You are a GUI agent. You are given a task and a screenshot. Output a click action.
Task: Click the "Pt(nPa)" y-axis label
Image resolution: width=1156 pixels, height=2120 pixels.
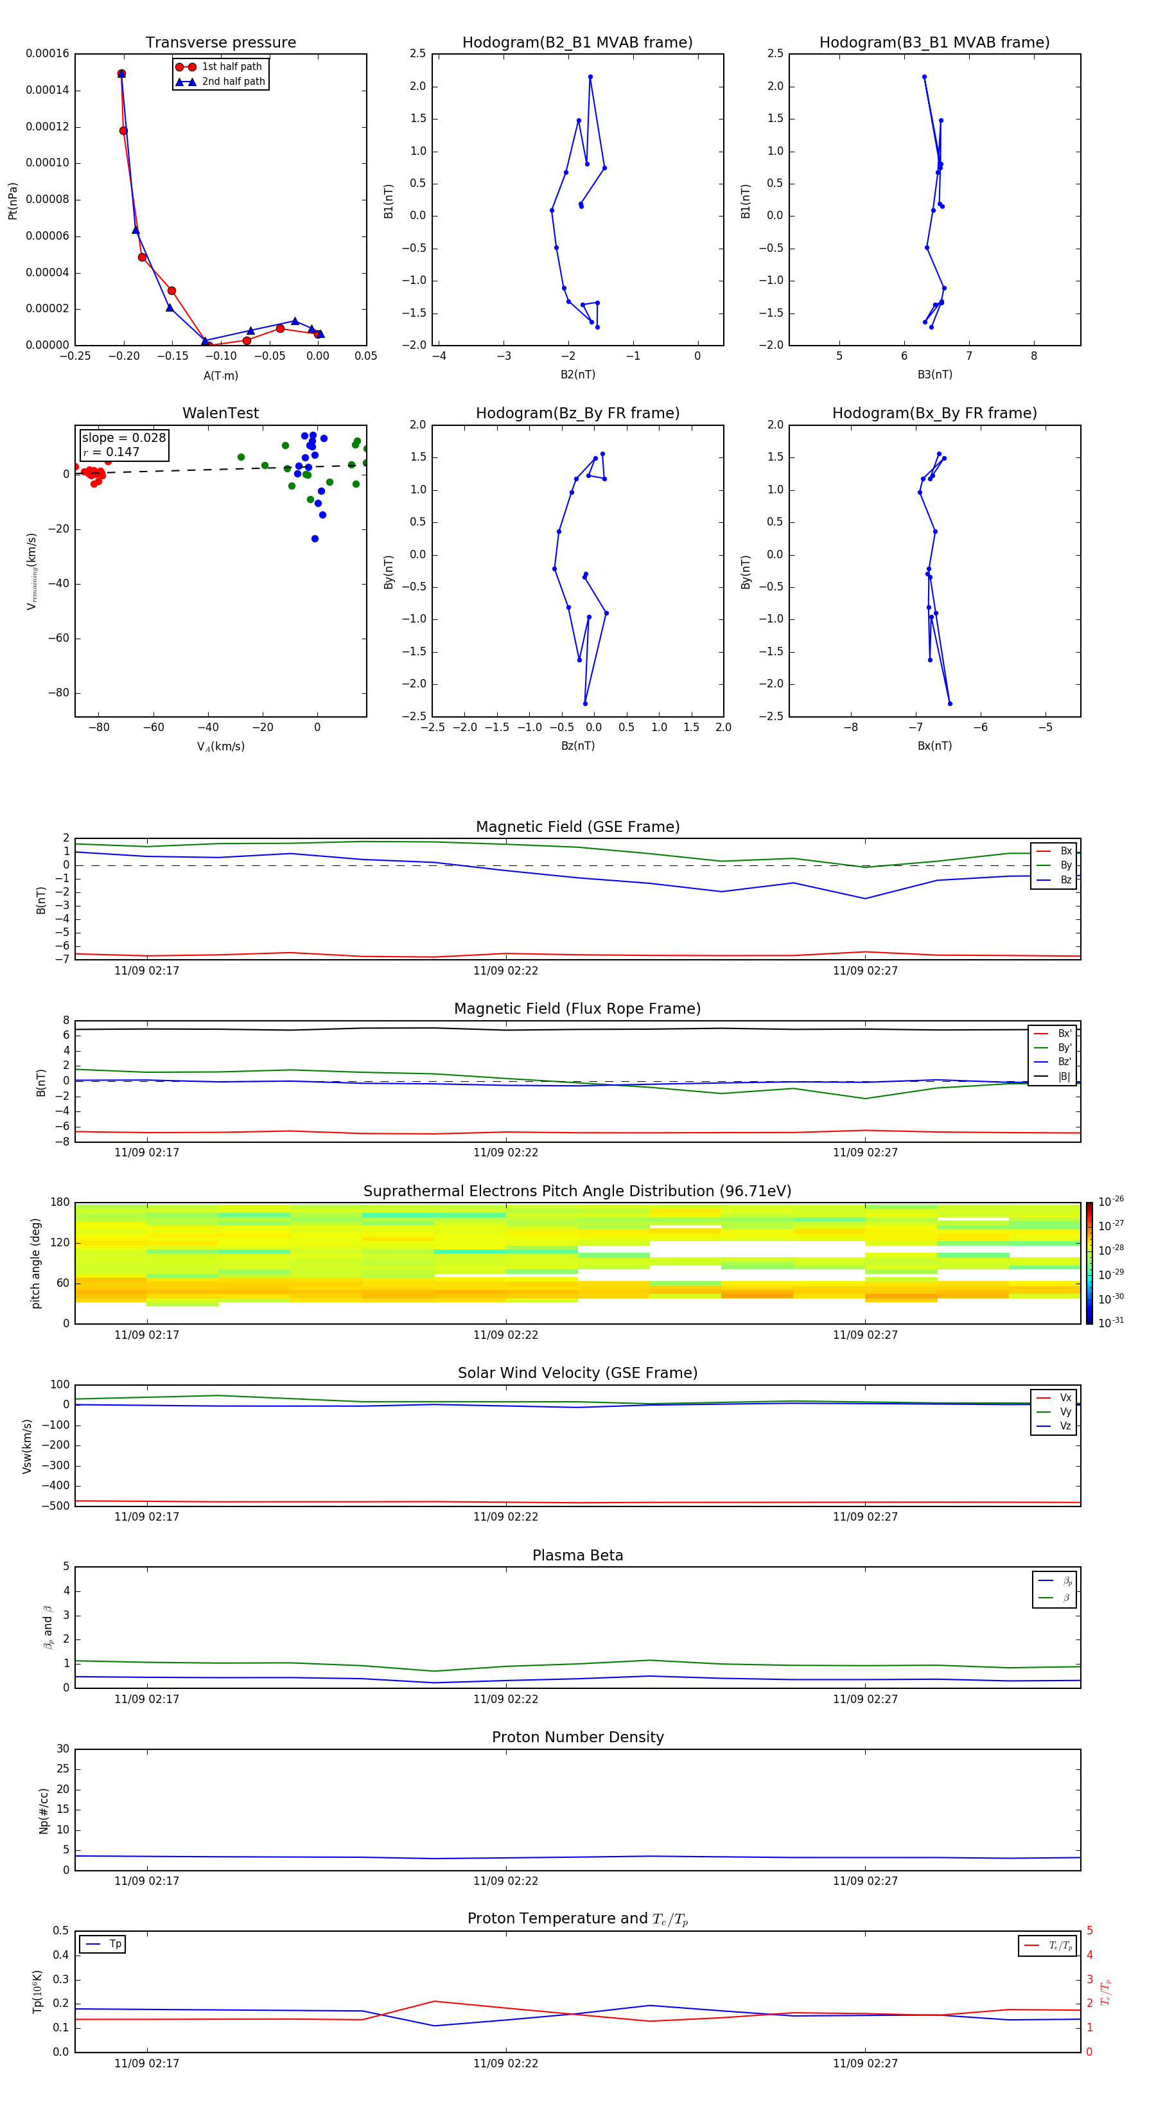(12, 201)
